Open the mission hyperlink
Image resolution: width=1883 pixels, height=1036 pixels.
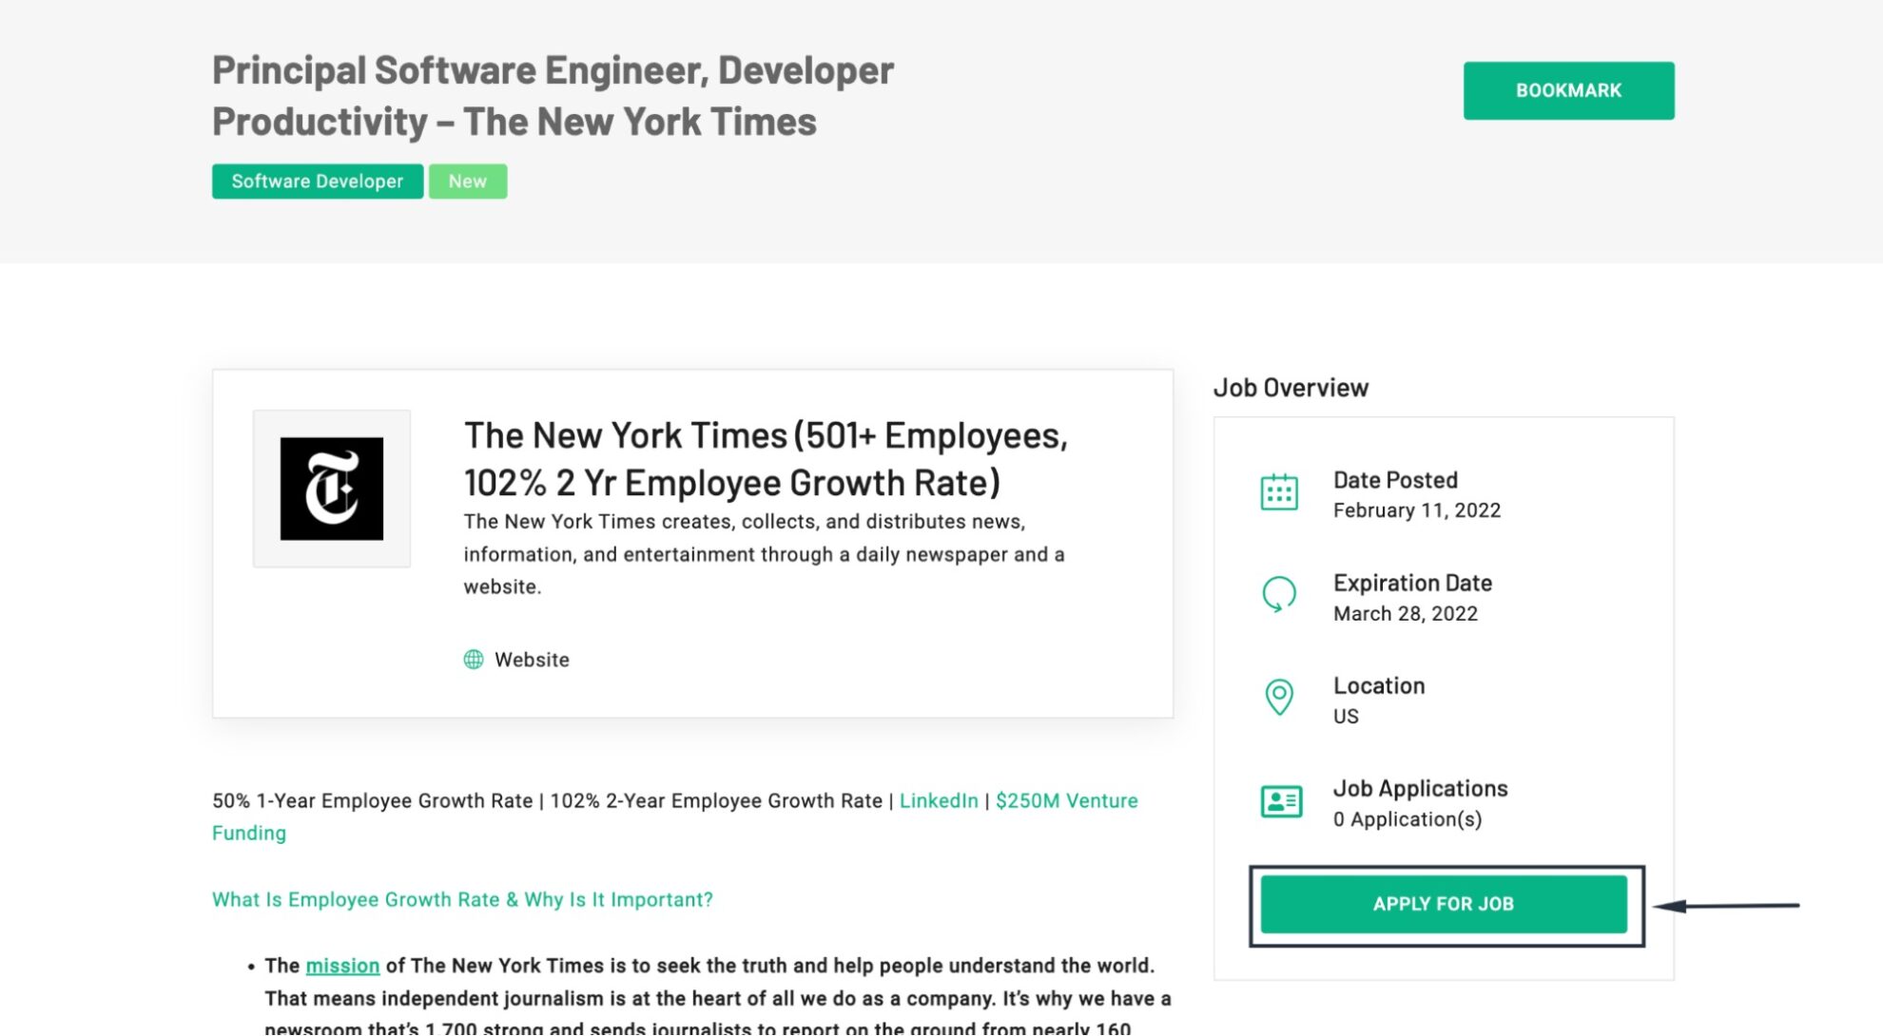[x=342, y=965]
